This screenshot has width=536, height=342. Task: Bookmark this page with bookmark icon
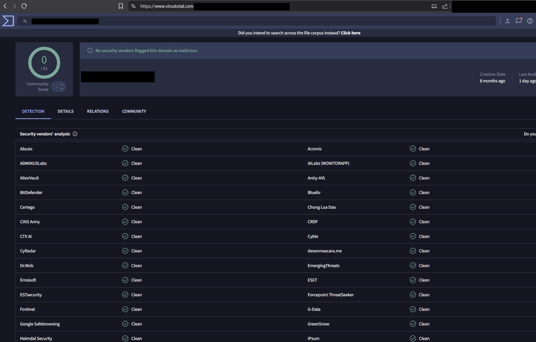click(x=121, y=6)
